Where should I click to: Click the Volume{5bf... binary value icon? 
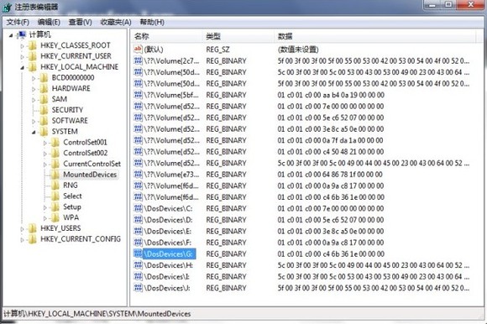pos(138,95)
